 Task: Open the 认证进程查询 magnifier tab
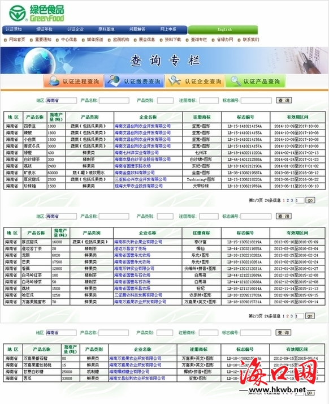[x=73, y=81]
